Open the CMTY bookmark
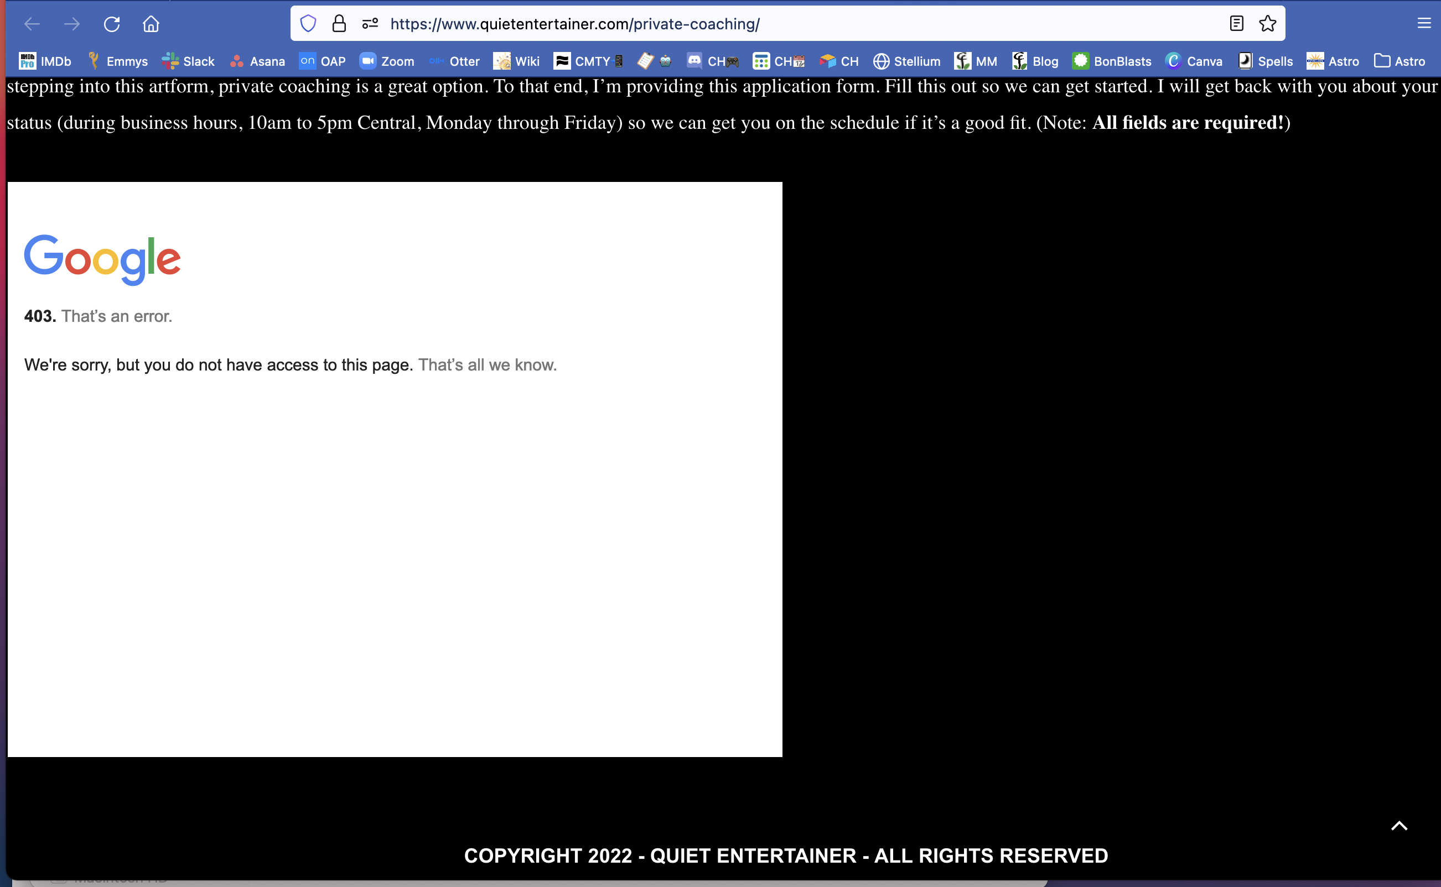The width and height of the screenshot is (1441, 887). (x=589, y=61)
